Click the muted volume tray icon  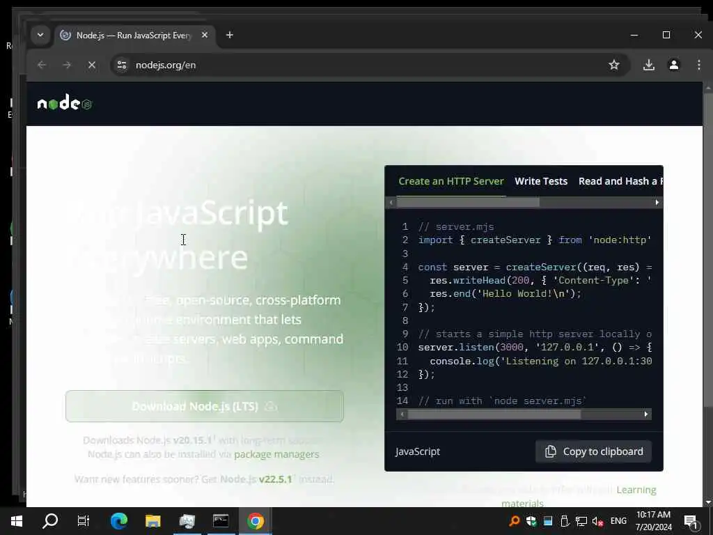tap(597, 521)
